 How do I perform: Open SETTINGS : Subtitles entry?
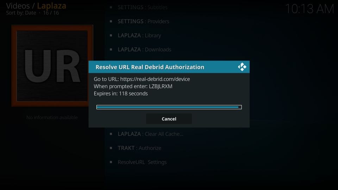143,7
